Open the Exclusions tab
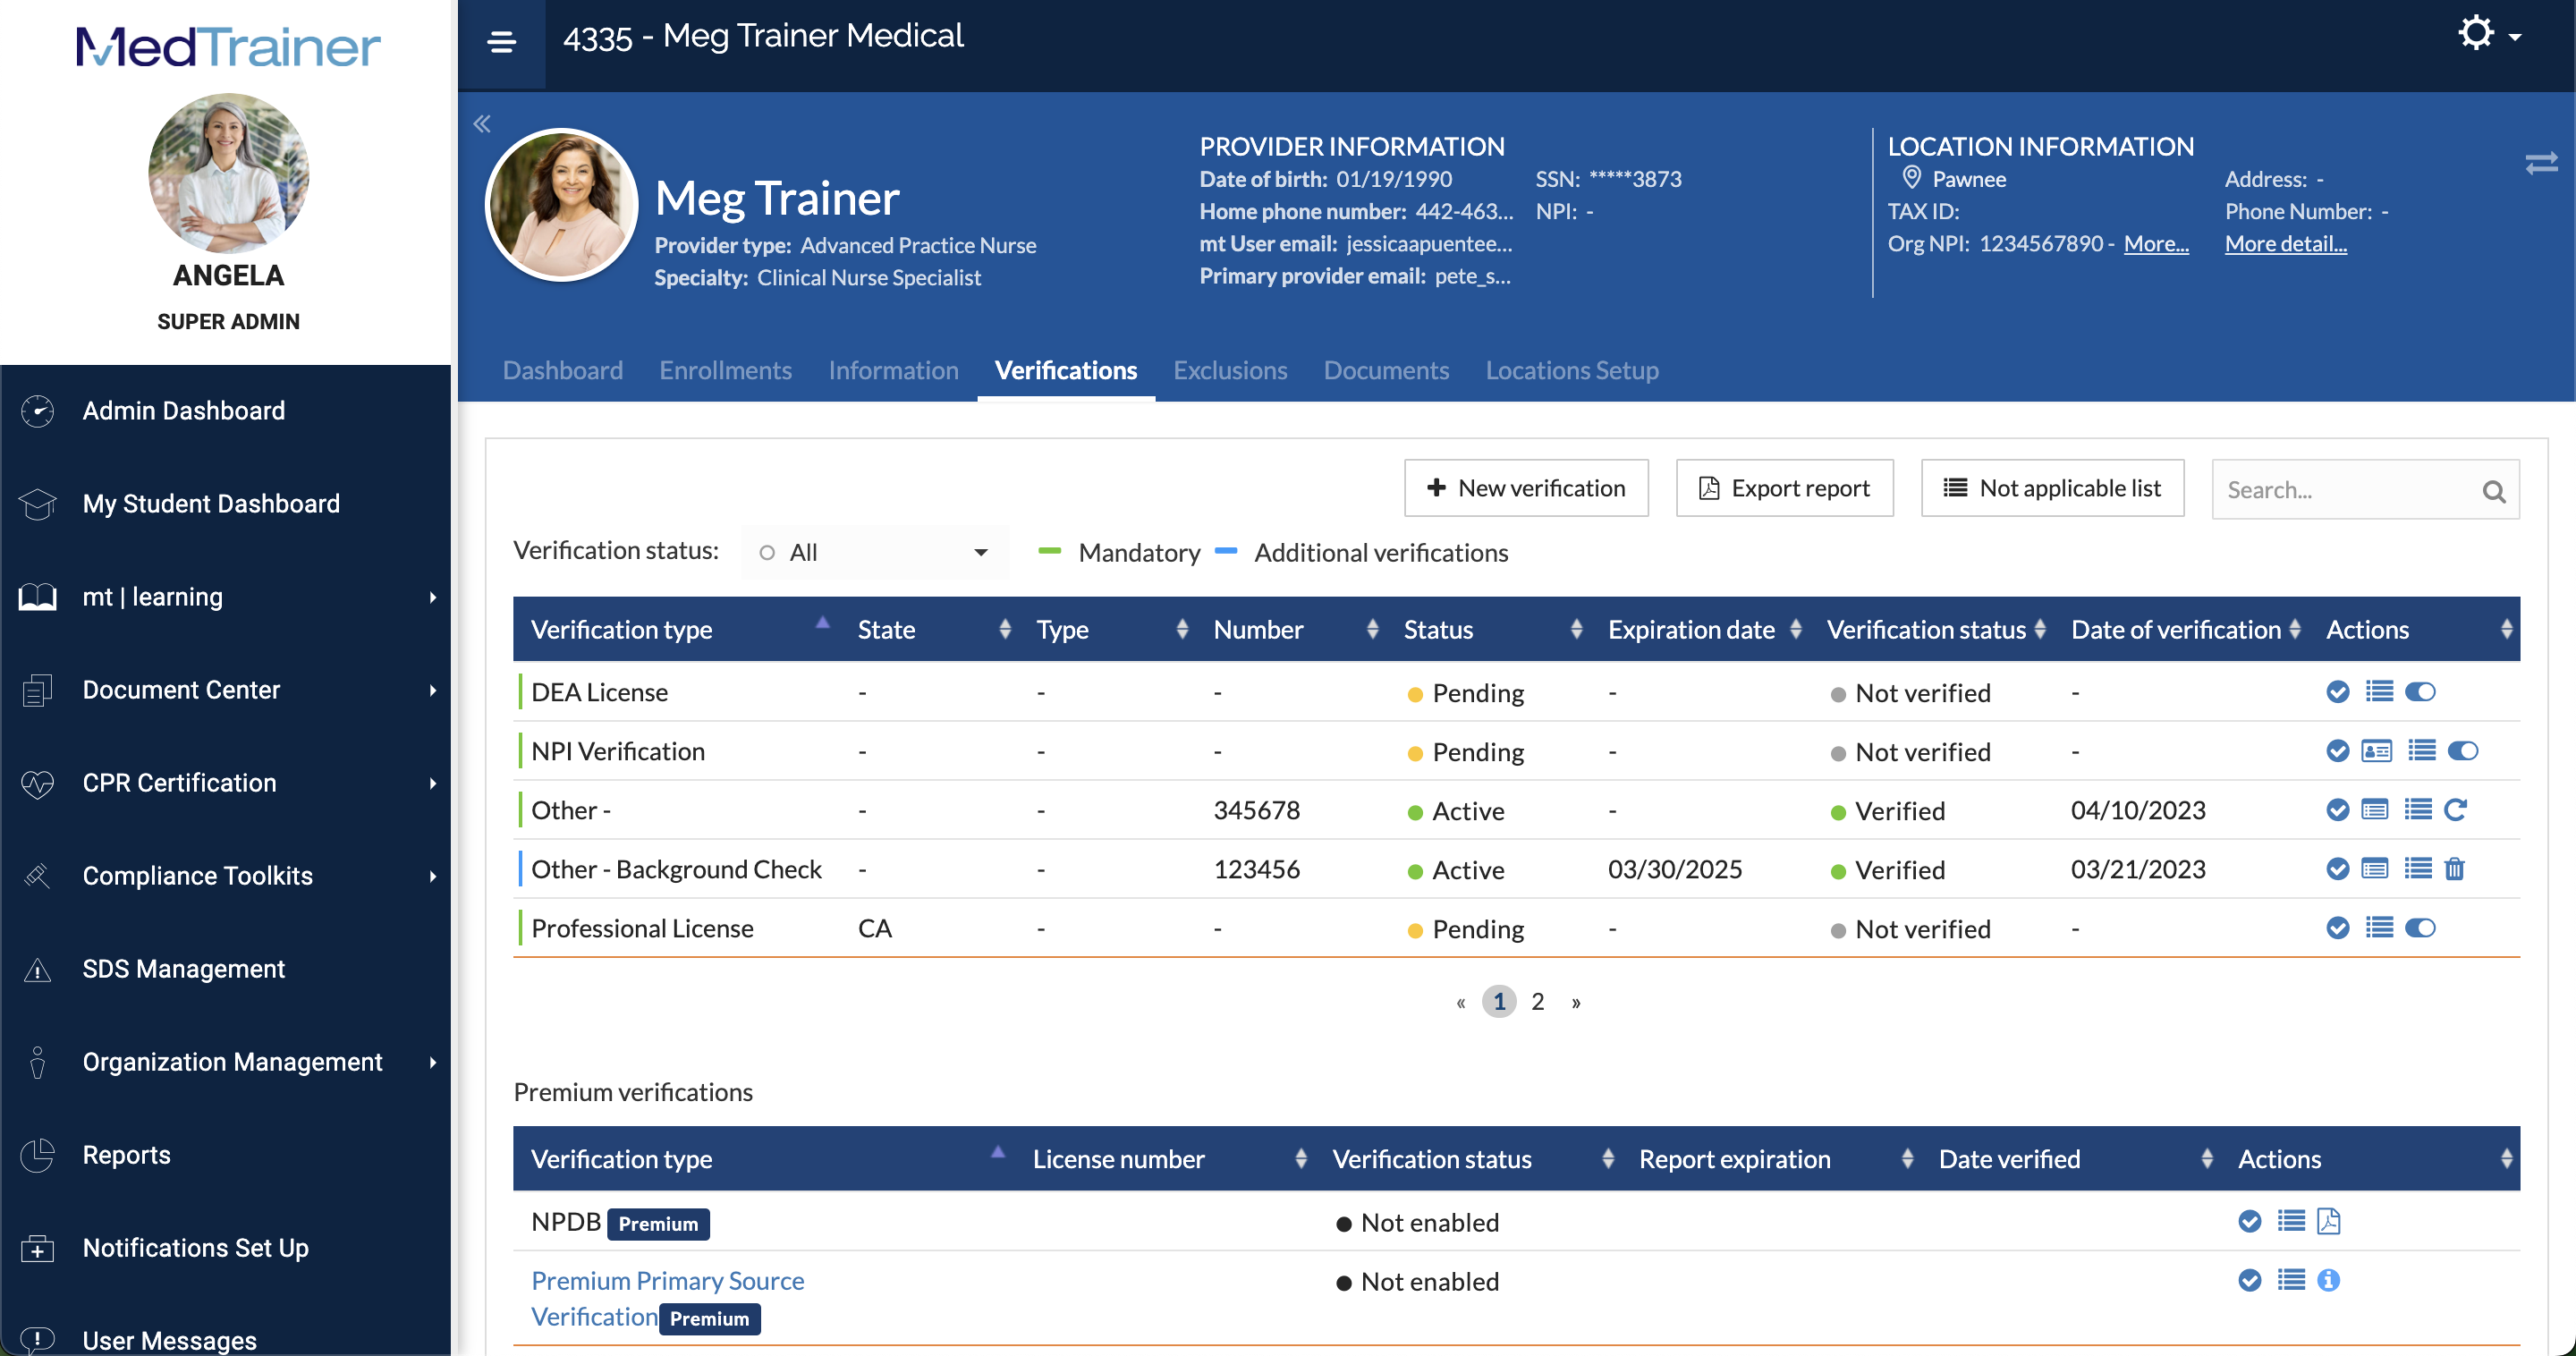Viewport: 2576px width, 1356px height. 1230,370
